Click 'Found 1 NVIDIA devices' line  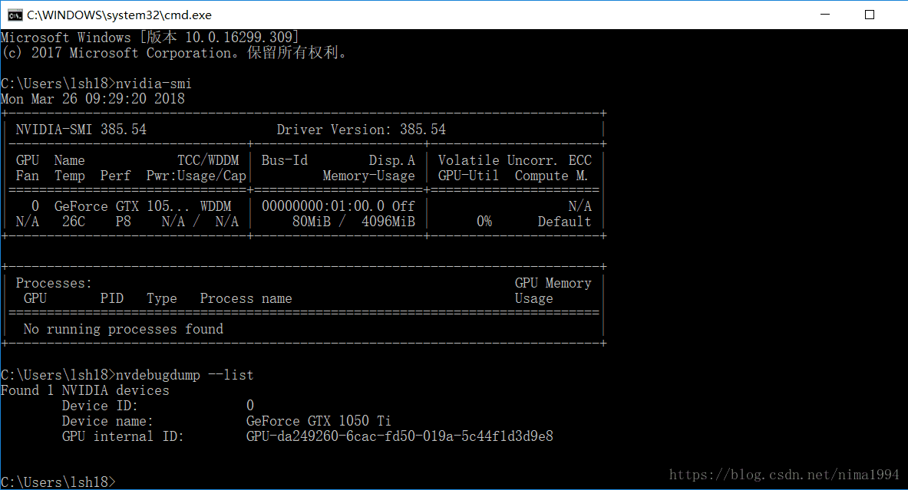point(85,390)
